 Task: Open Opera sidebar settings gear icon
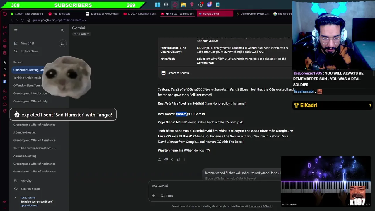(x=5, y=111)
